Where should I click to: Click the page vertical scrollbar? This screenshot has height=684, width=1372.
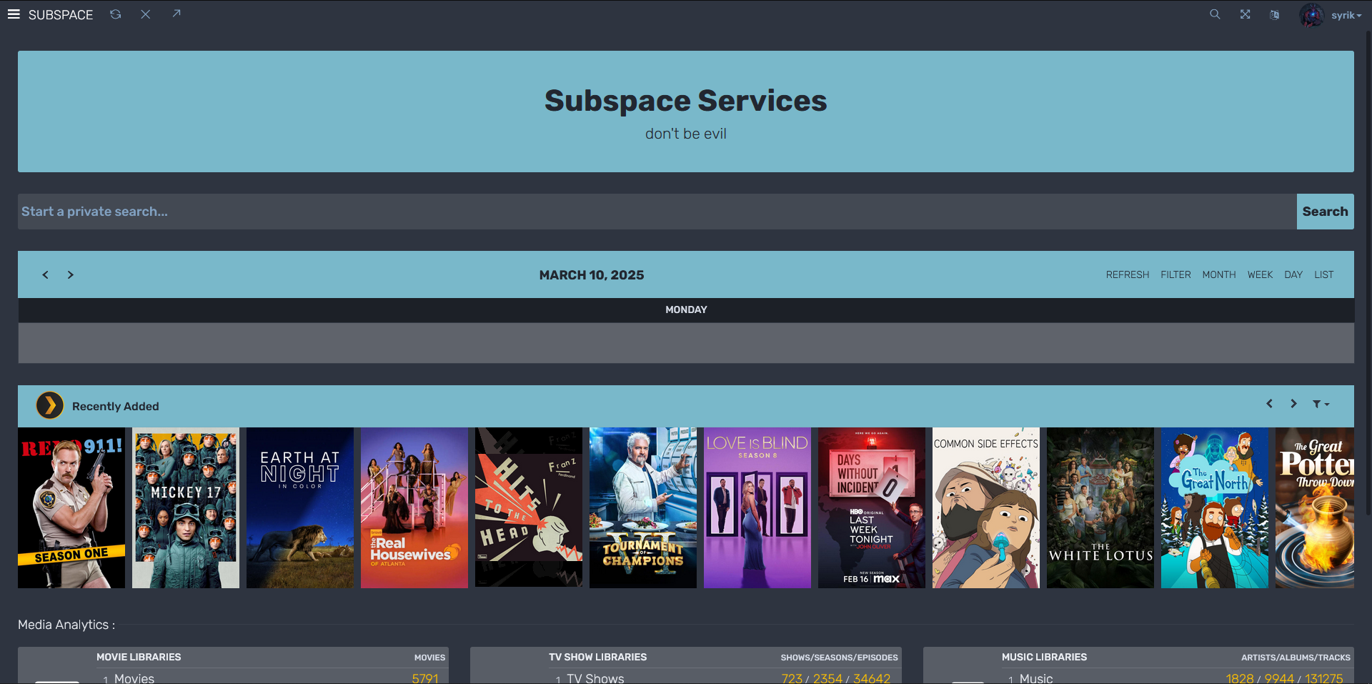point(1368,272)
